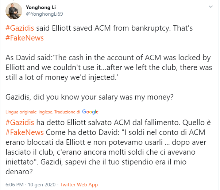Open the Twitter Web App source link

(79, 185)
